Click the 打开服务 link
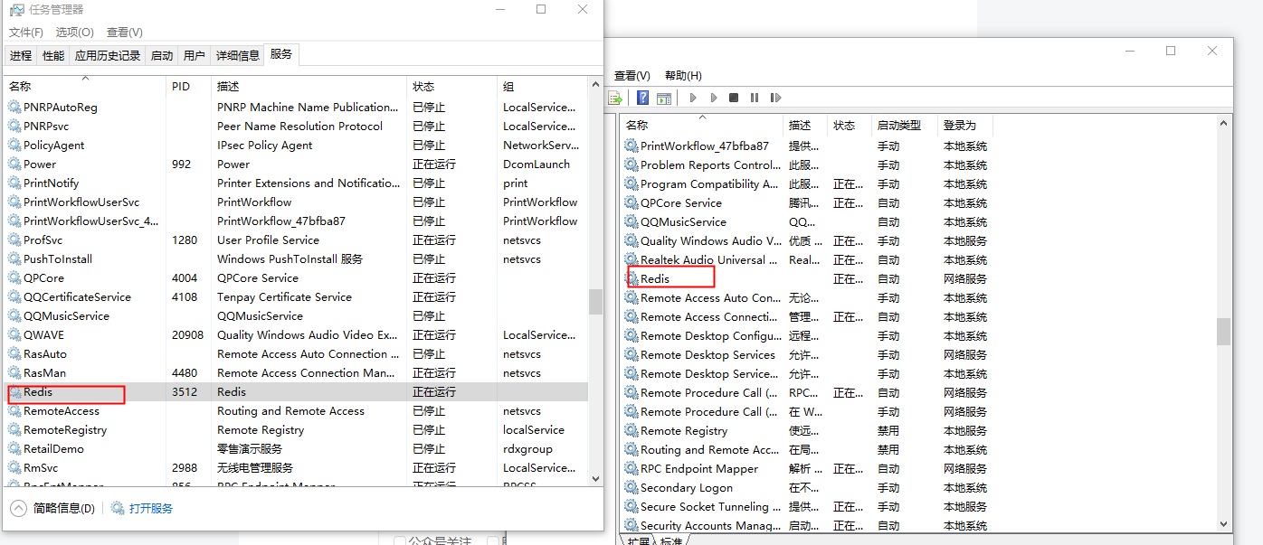The image size is (1263, 545). click(x=150, y=508)
